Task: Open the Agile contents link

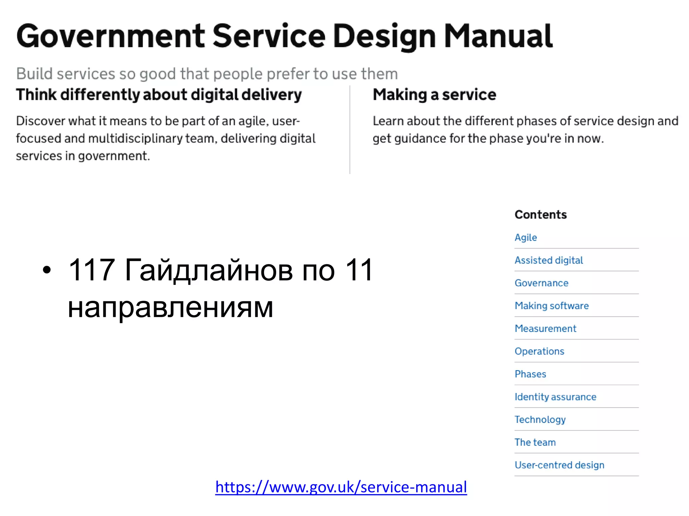Action: [525, 238]
